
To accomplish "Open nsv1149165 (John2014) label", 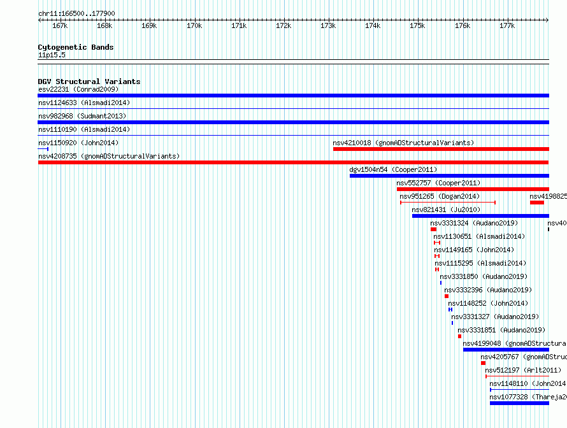I will pos(474,250).
